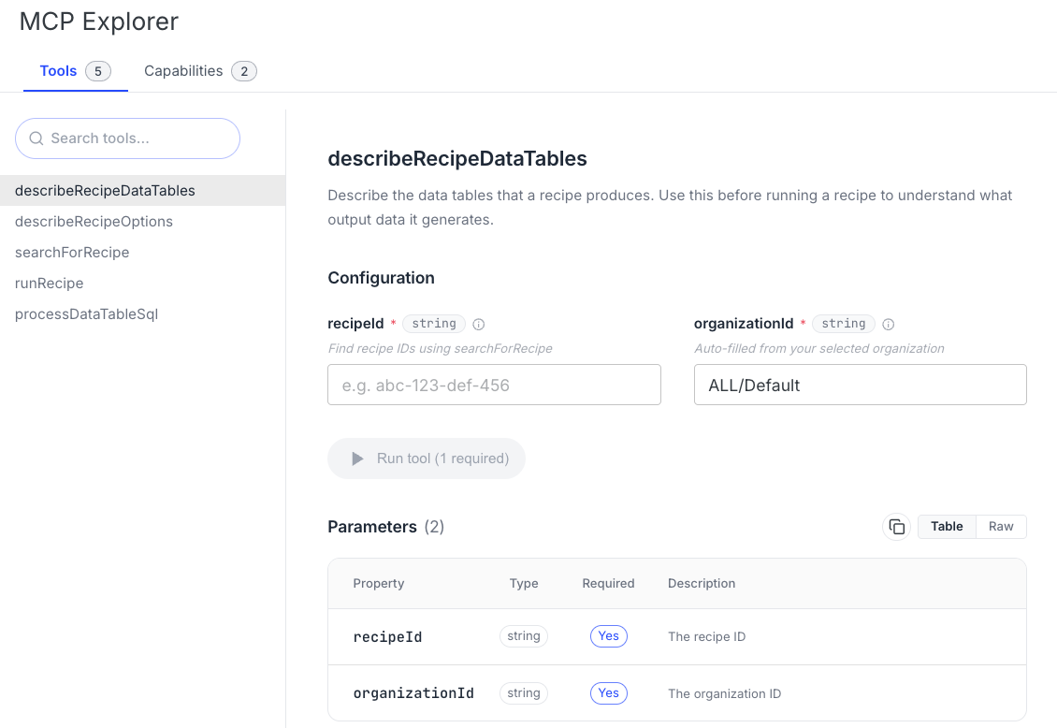
Task: Click recipeId cell in parameters table
Action: (387, 637)
